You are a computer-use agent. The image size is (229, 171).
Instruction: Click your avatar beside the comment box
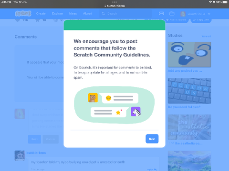20,114
